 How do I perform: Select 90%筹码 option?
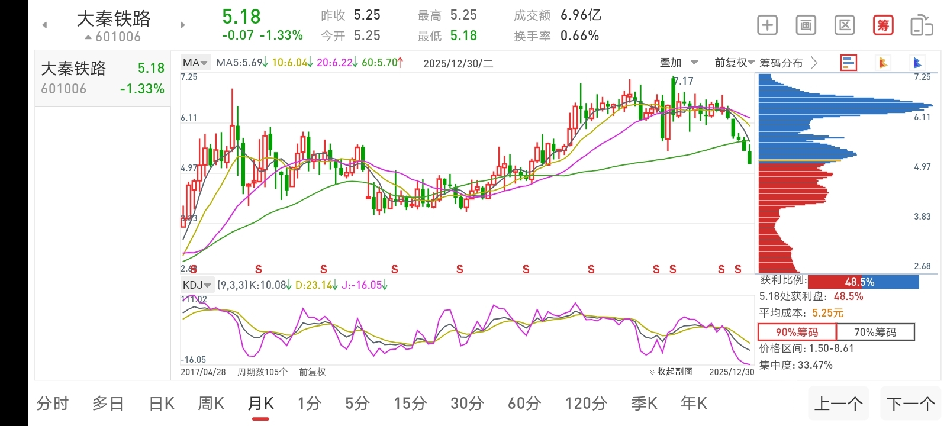(x=797, y=332)
